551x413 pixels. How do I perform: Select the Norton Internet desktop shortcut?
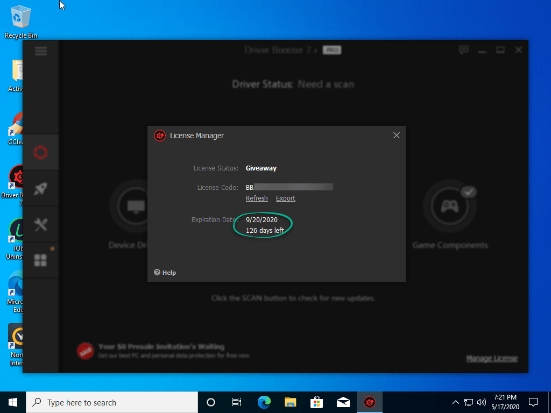point(16,345)
